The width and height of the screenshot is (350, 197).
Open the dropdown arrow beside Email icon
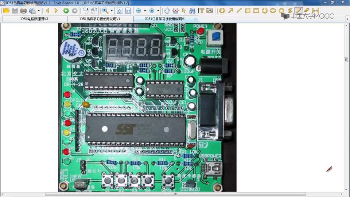coord(39,11)
